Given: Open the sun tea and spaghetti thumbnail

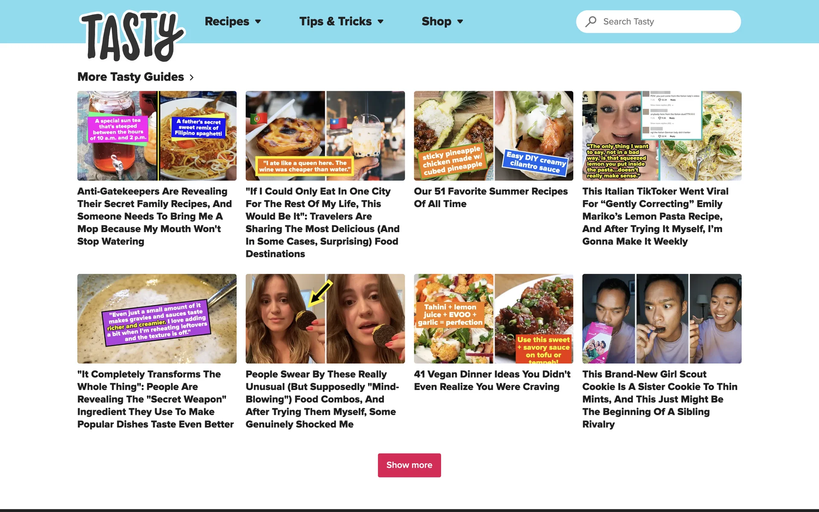Looking at the screenshot, I should tap(157, 136).
